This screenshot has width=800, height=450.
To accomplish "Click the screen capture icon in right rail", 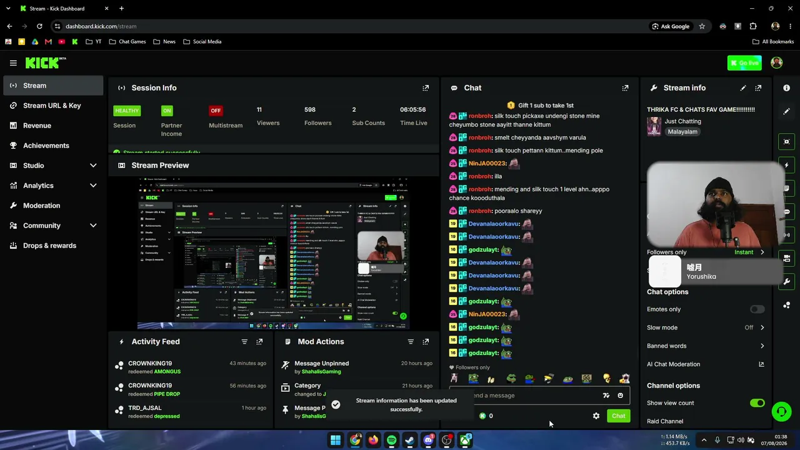I will [786, 142].
